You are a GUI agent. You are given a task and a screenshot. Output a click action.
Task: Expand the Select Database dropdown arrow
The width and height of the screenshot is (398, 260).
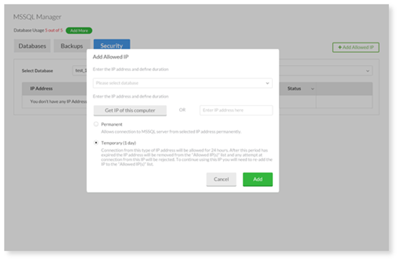pyautogui.click(x=368, y=71)
